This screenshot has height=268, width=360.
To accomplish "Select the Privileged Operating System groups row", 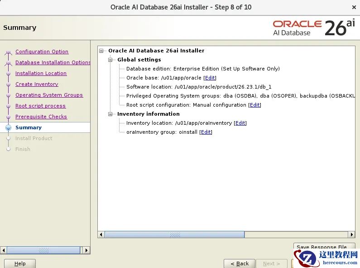I will (240, 96).
